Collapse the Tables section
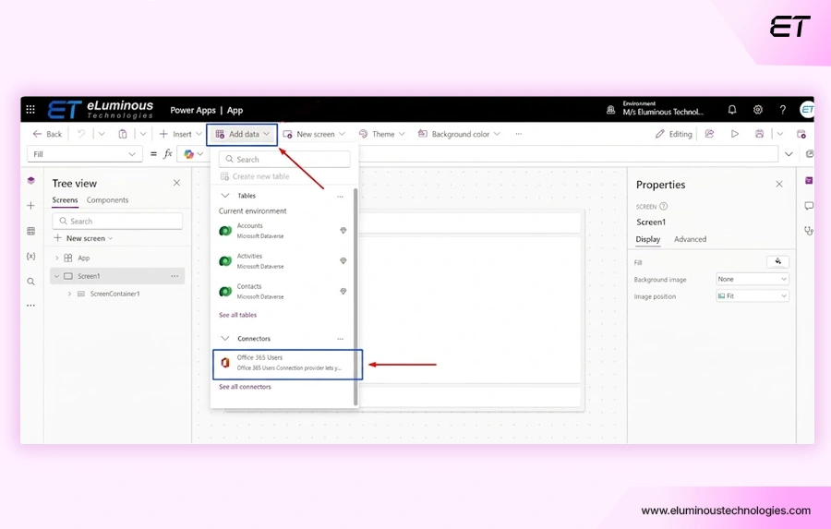831x529 pixels. click(224, 196)
